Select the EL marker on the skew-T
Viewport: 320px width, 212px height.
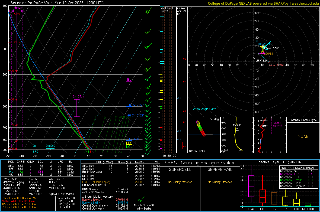(129, 80)
